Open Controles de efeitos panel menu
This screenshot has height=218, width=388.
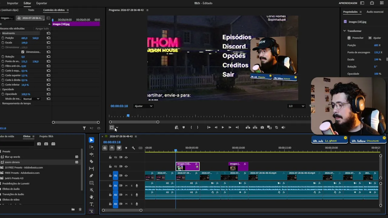tap(68, 10)
